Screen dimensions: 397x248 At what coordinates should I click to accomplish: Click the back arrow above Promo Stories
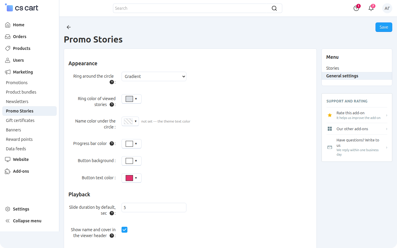(69, 27)
